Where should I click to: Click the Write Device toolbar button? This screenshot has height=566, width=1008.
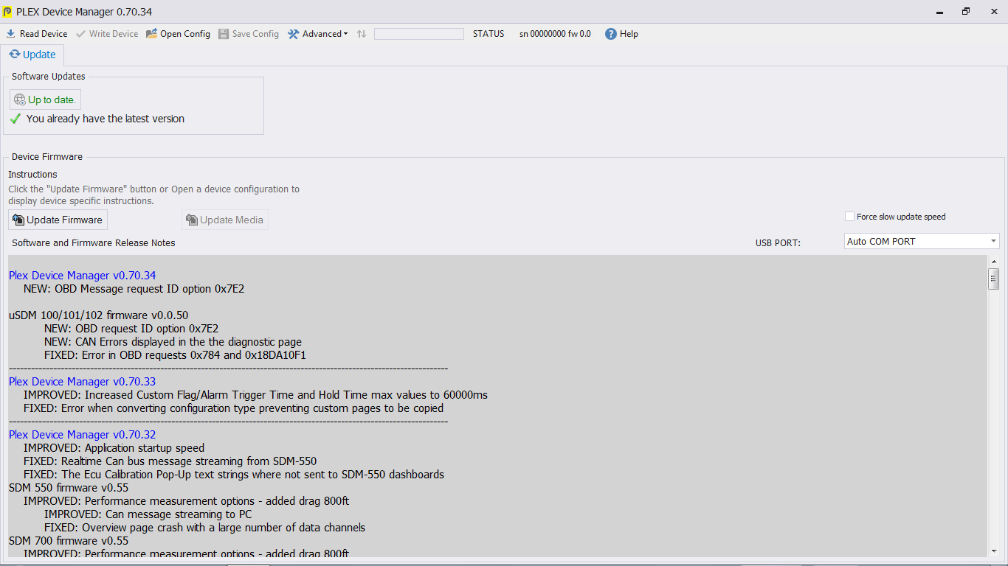[107, 34]
